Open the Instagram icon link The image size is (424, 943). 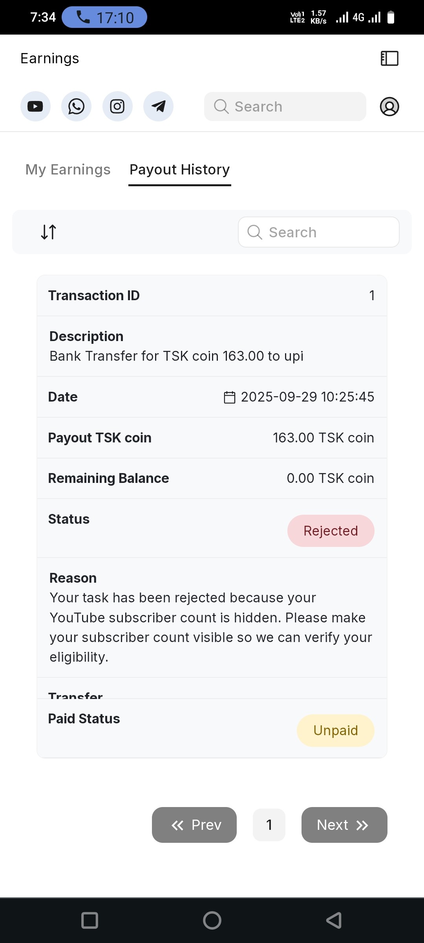(x=117, y=106)
